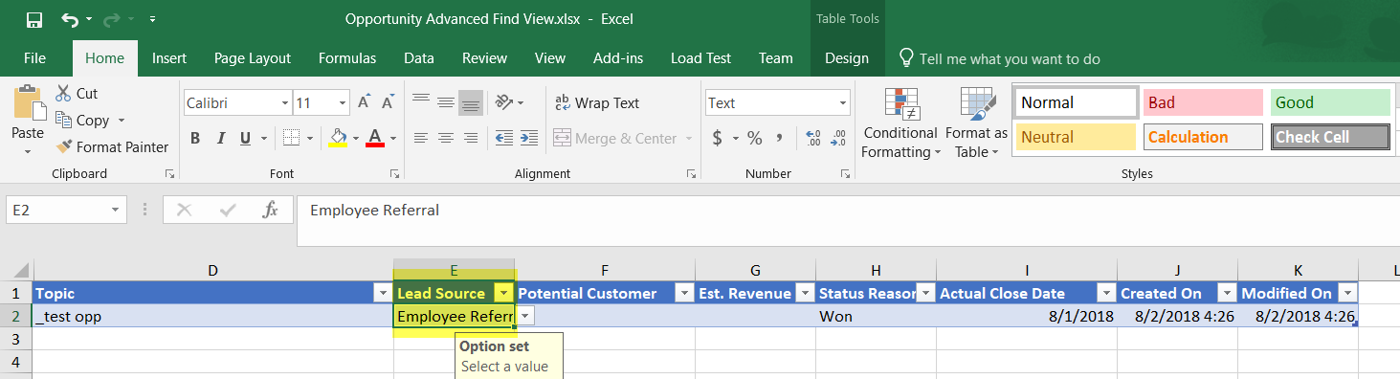Expand the Copy options arrow
The image size is (1400, 379).
[122, 121]
